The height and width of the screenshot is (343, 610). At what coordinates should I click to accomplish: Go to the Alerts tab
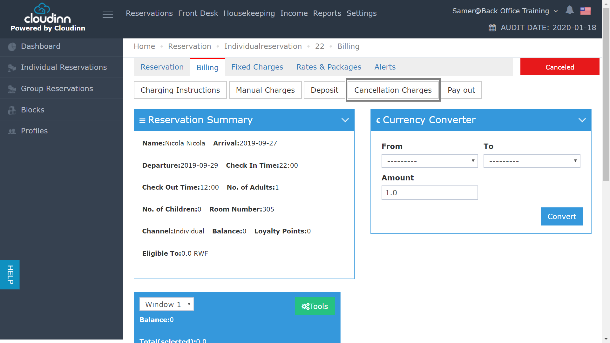[x=385, y=67]
